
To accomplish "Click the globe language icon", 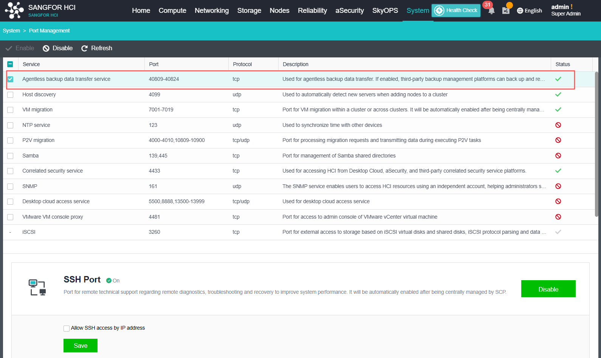I will [x=520, y=11].
